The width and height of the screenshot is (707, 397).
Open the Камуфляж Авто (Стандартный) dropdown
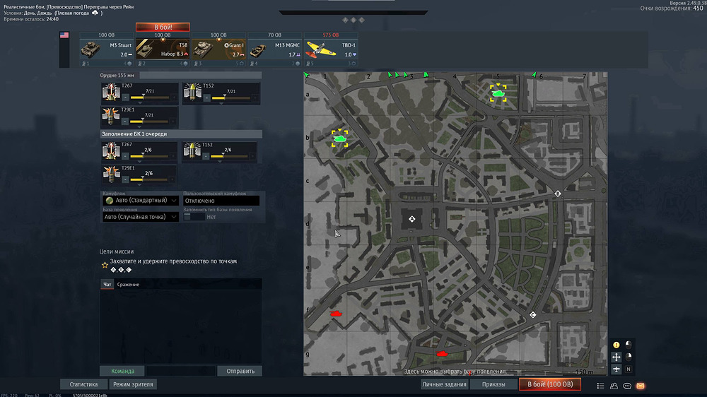pos(140,201)
